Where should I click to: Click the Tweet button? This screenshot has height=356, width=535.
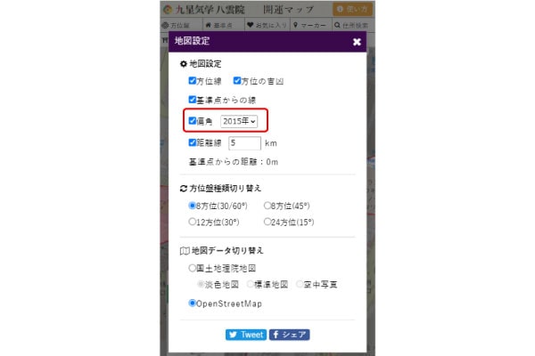tap(246, 335)
